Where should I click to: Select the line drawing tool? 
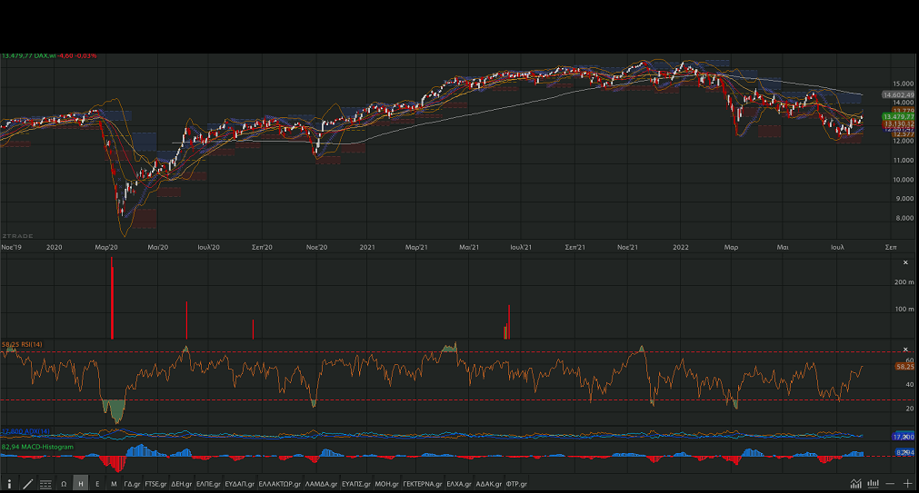(27, 484)
